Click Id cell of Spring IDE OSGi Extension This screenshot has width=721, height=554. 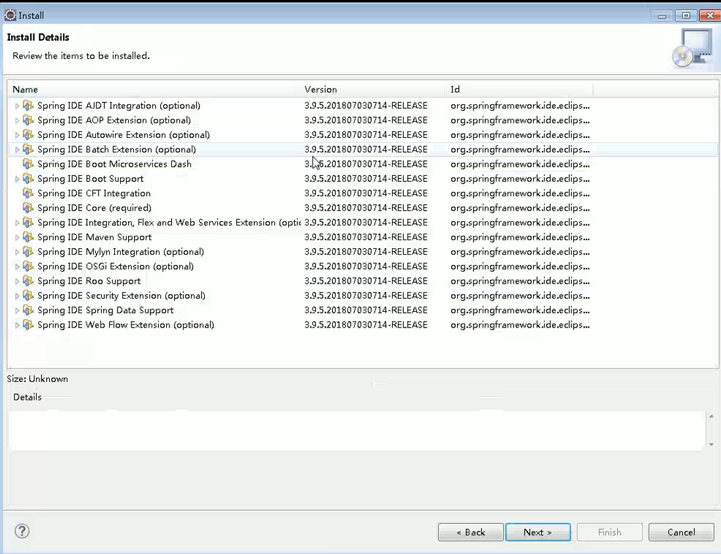point(520,266)
